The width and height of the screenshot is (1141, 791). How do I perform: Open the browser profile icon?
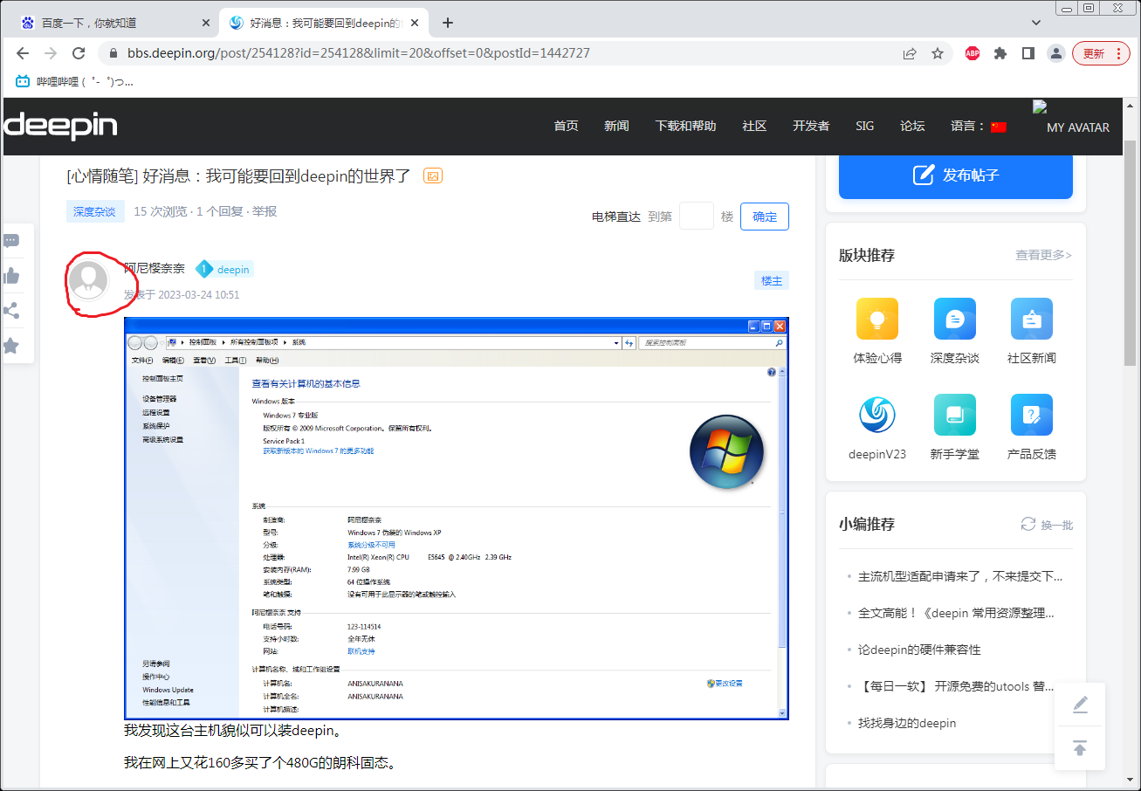click(1056, 53)
